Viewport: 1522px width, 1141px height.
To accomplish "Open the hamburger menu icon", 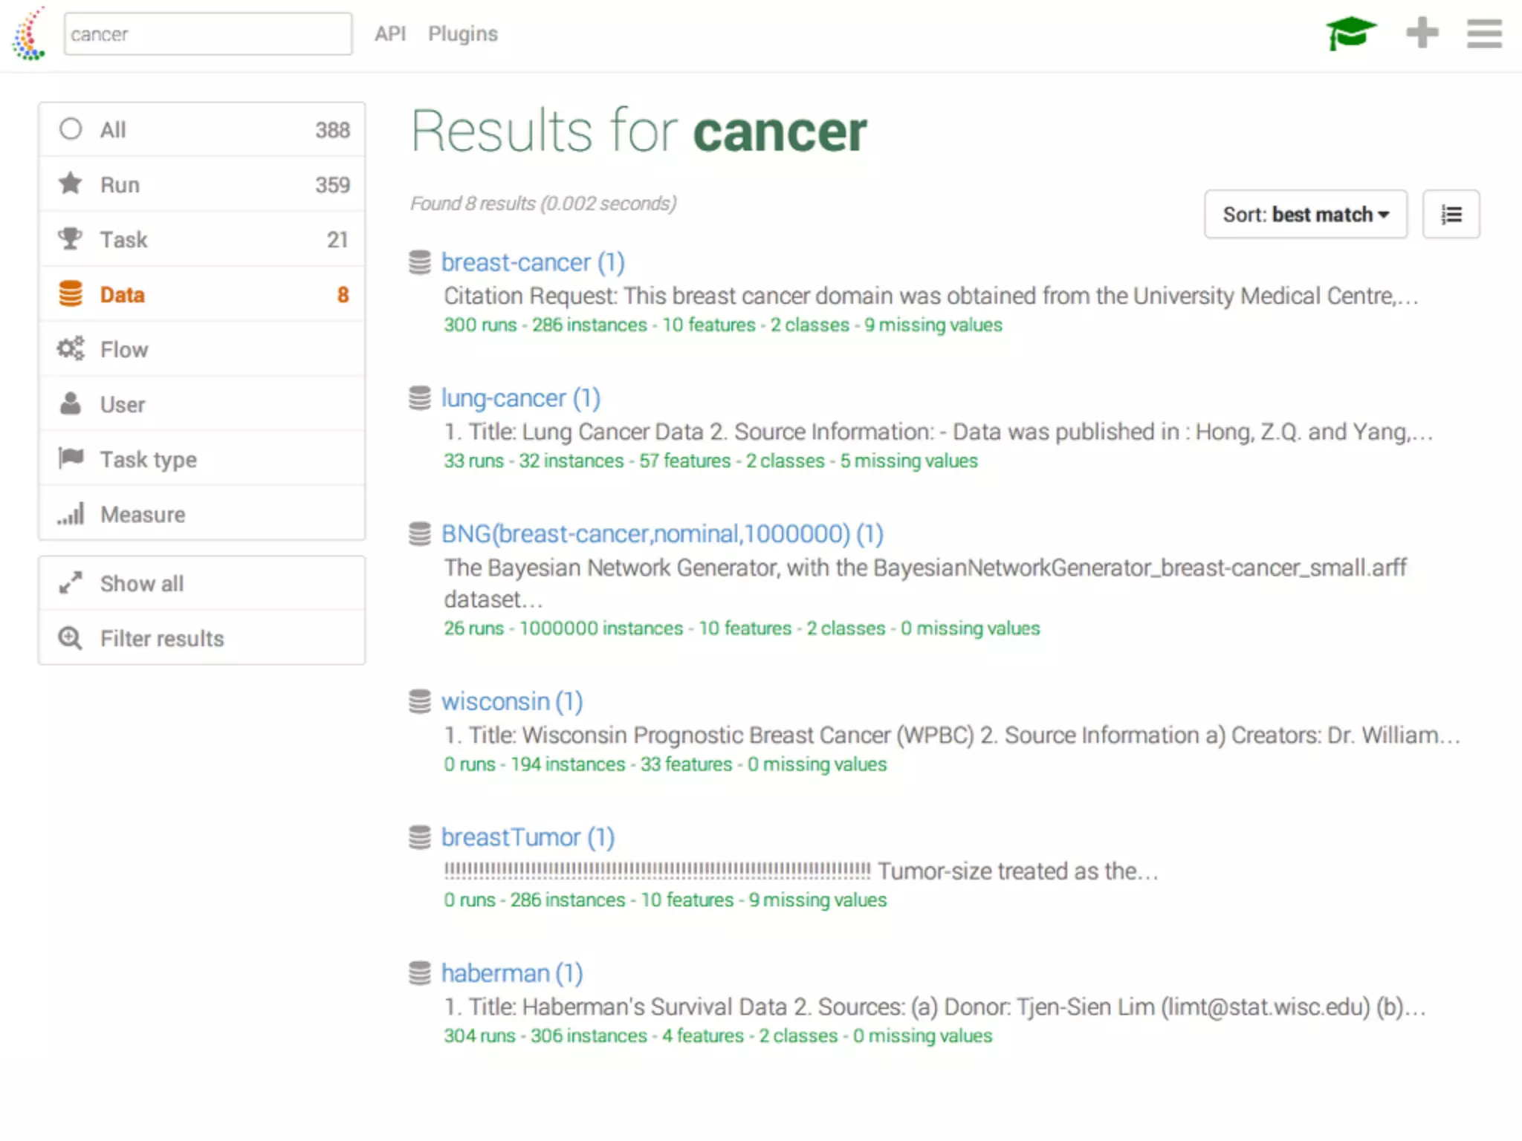I will tap(1484, 33).
